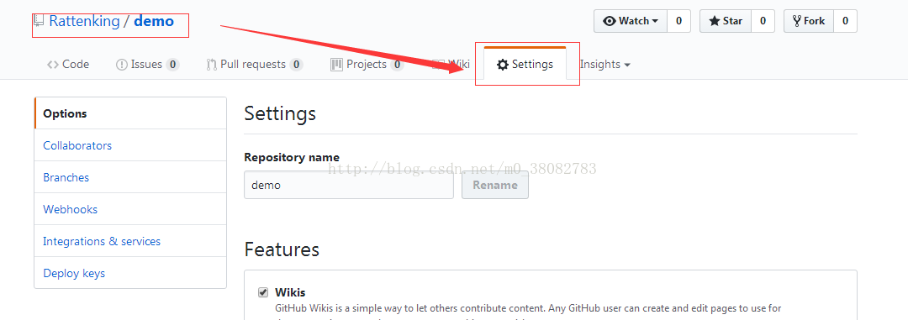
Task: Click the eye icon in Watch button
Action: click(x=610, y=21)
